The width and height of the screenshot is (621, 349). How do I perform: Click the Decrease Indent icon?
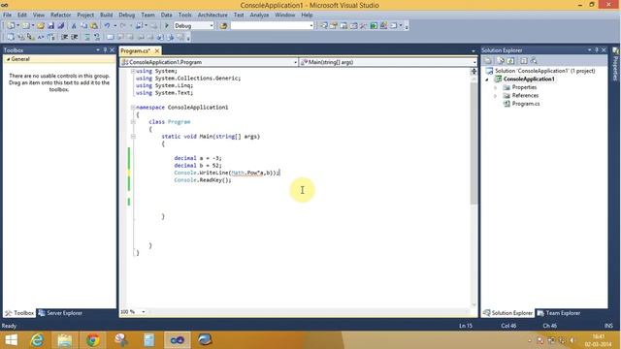(x=64, y=37)
